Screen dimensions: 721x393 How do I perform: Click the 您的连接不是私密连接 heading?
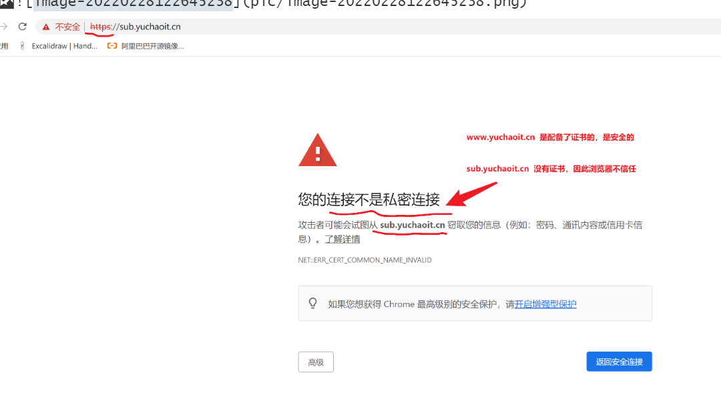(369, 199)
